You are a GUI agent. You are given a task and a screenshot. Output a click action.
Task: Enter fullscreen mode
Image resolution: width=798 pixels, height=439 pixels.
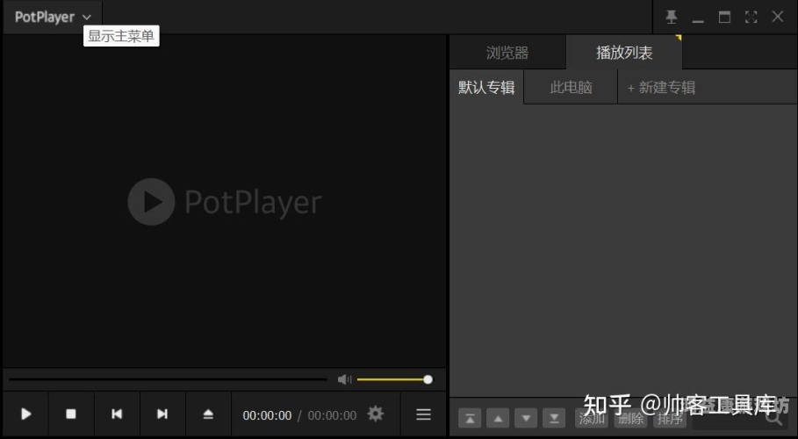pos(751,17)
